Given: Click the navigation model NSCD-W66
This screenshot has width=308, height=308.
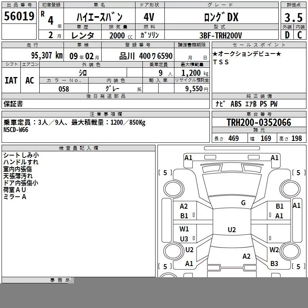Looking at the screenshot, I should pyautogui.click(x=16, y=130).
